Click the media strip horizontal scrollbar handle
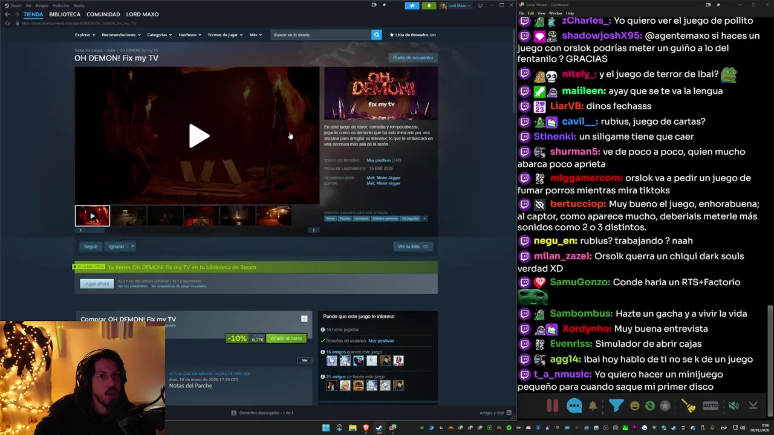The height and width of the screenshot is (435, 774). tap(94, 230)
